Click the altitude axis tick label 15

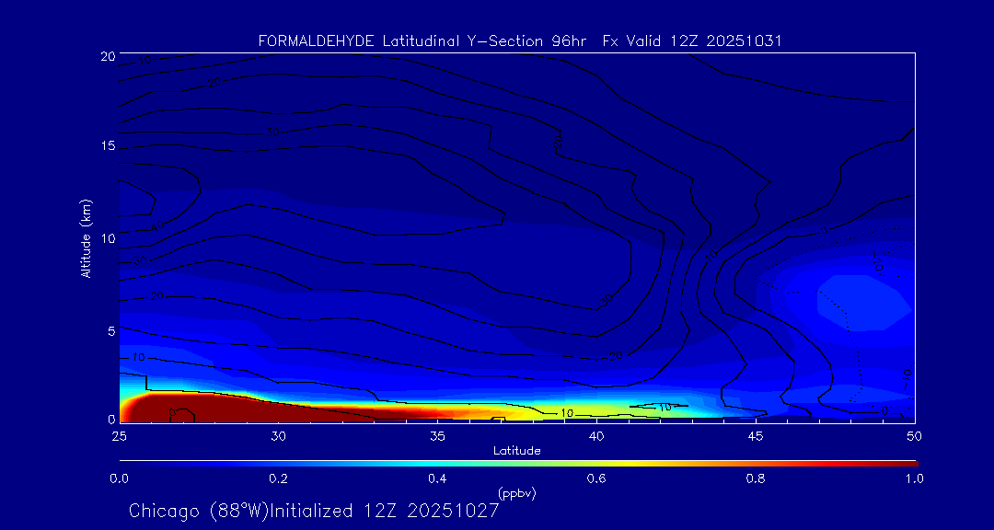tap(107, 145)
